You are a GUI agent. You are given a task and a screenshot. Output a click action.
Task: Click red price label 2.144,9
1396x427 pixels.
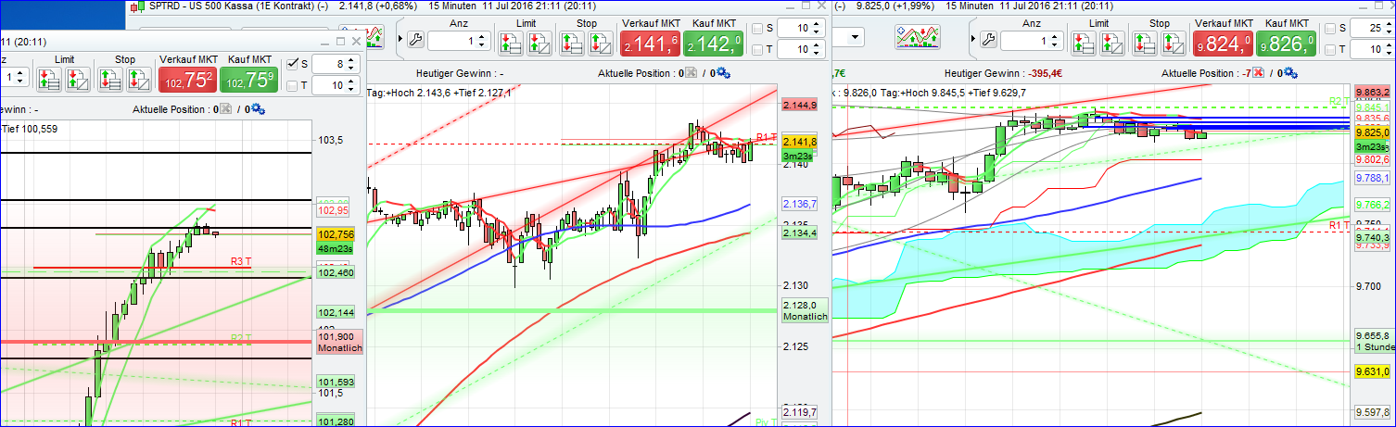[x=800, y=106]
